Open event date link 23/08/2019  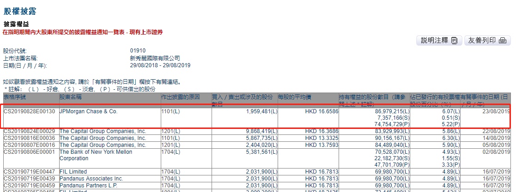click(x=497, y=111)
